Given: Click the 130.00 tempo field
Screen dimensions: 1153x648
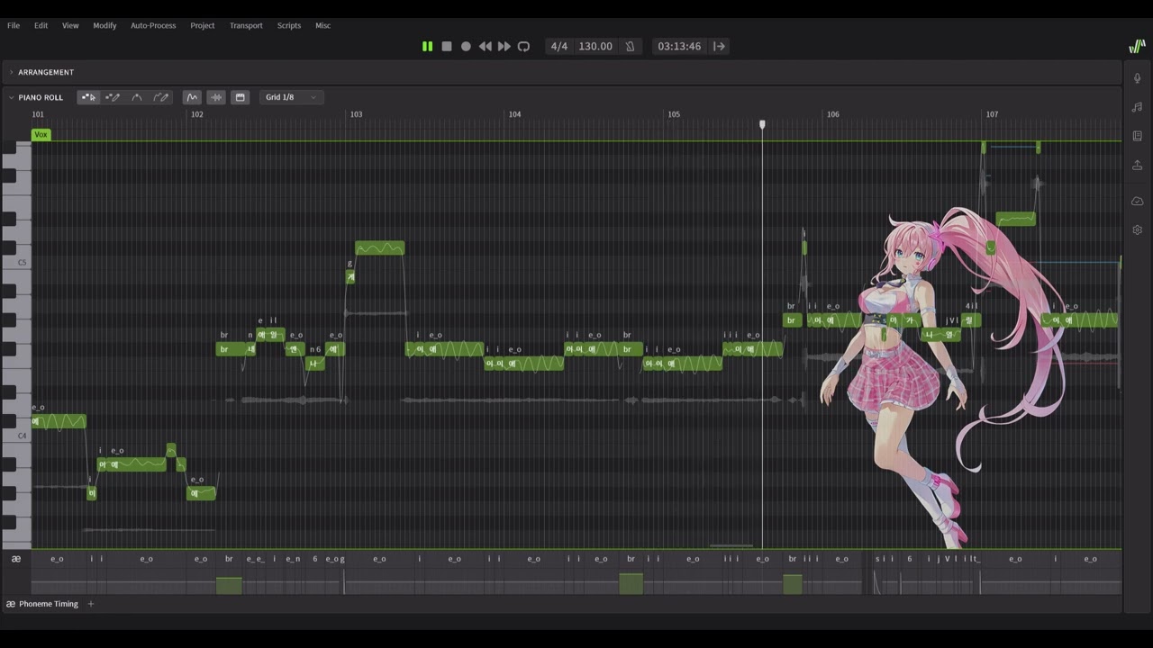Looking at the screenshot, I should (x=595, y=46).
